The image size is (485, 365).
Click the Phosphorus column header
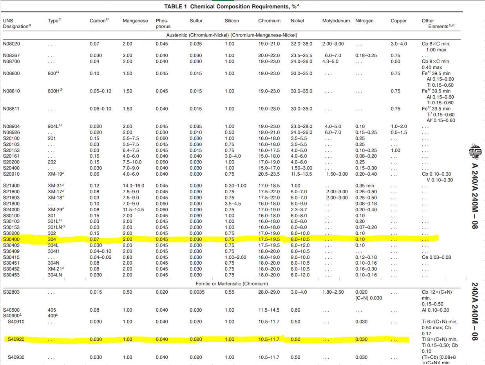click(163, 24)
